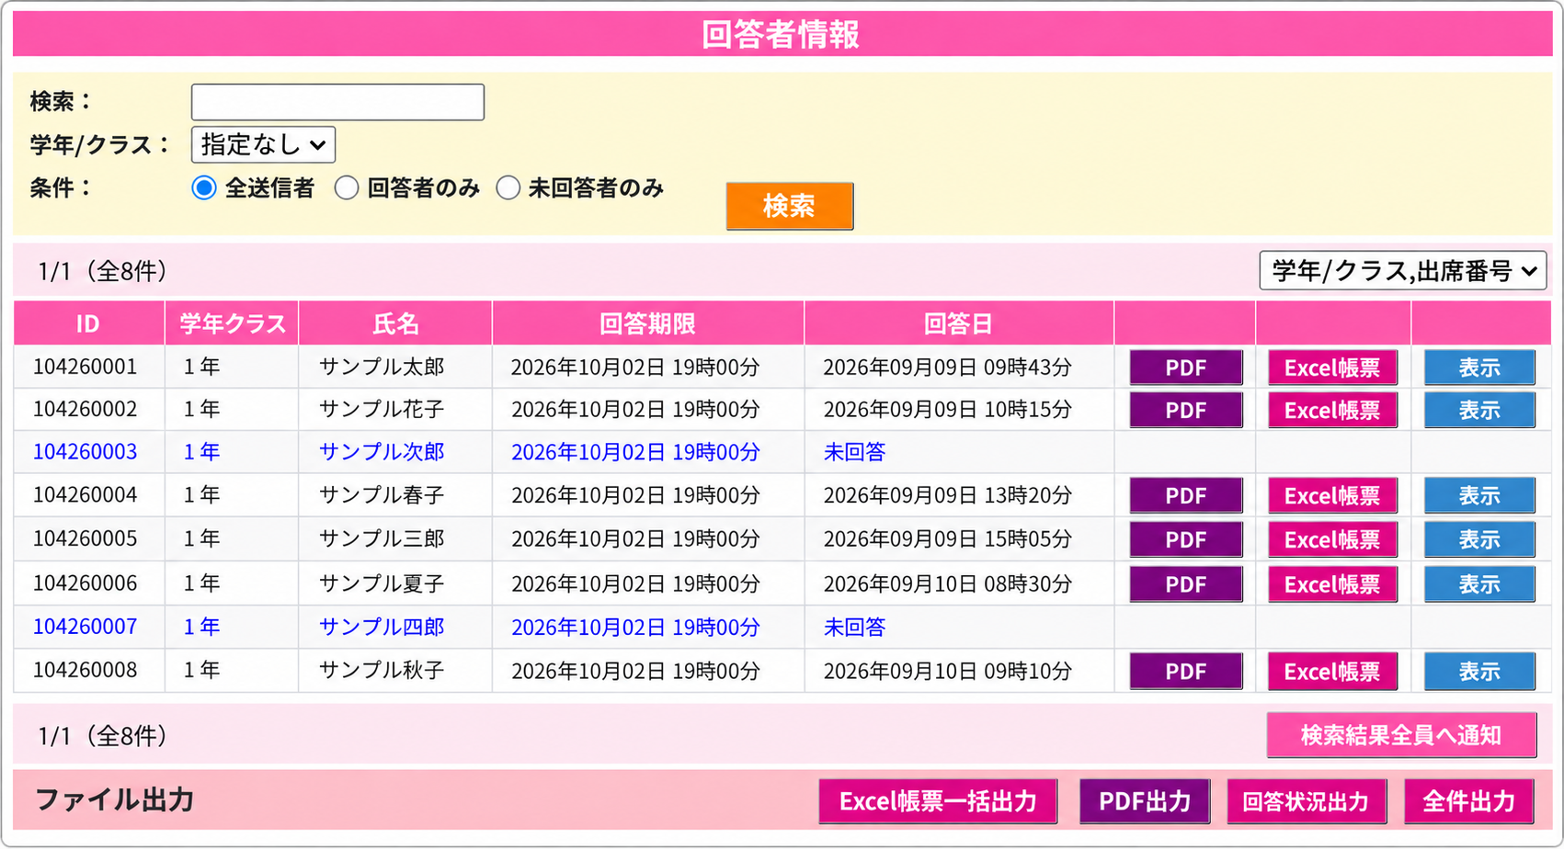Screen dimensions: 1564x849
Task: Click the 氏名 column header
Action: (395, 323)
